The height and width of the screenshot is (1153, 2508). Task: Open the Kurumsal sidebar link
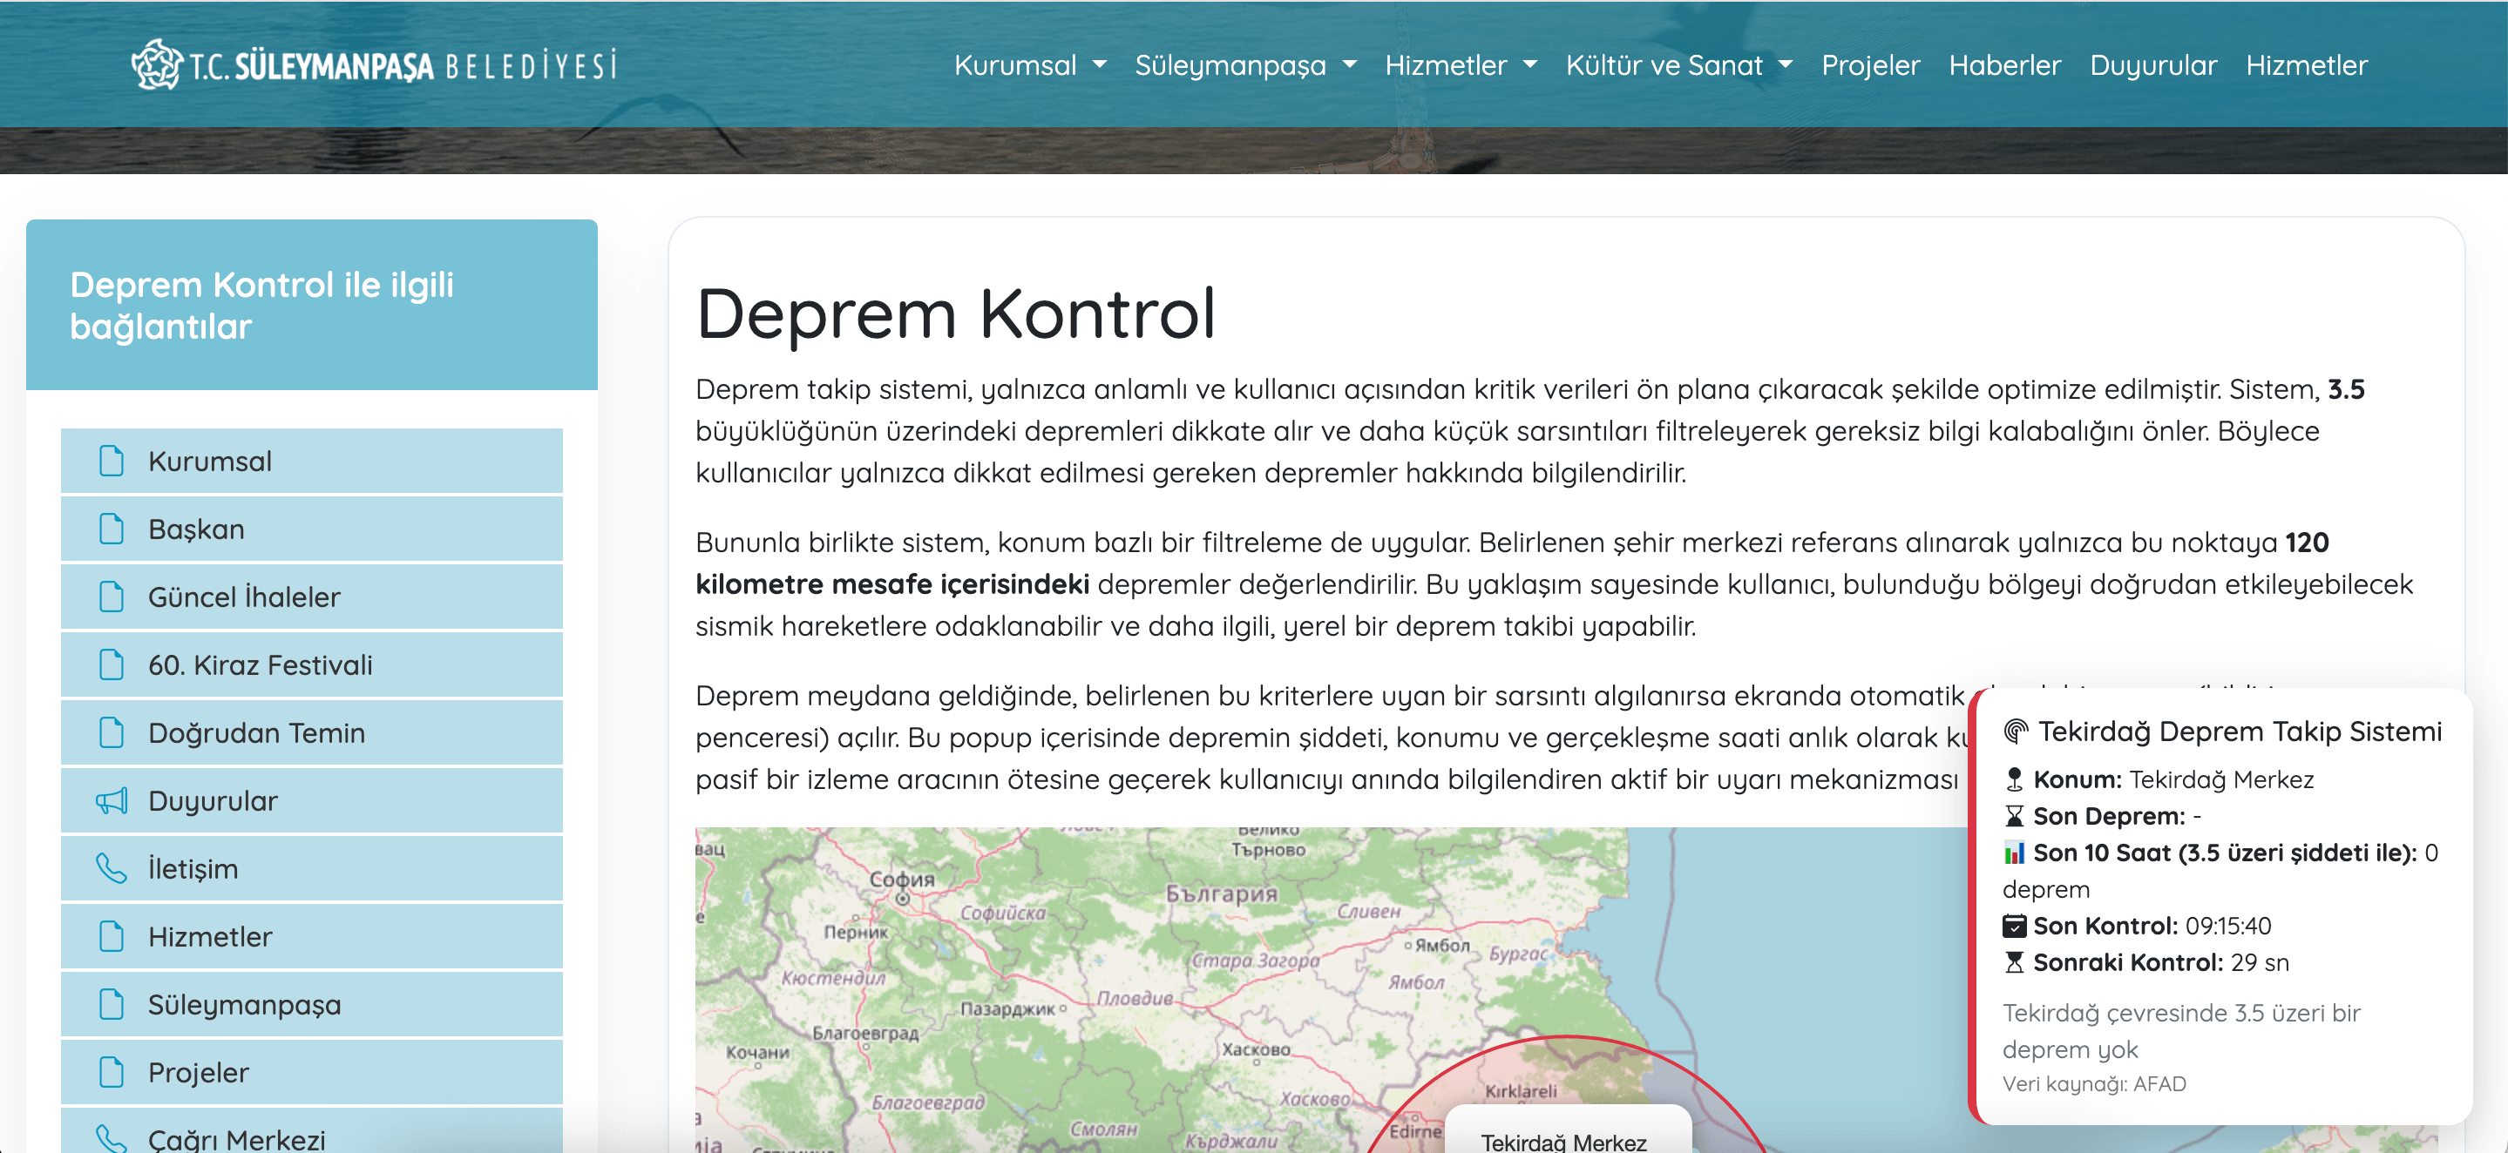click(312, 462)
